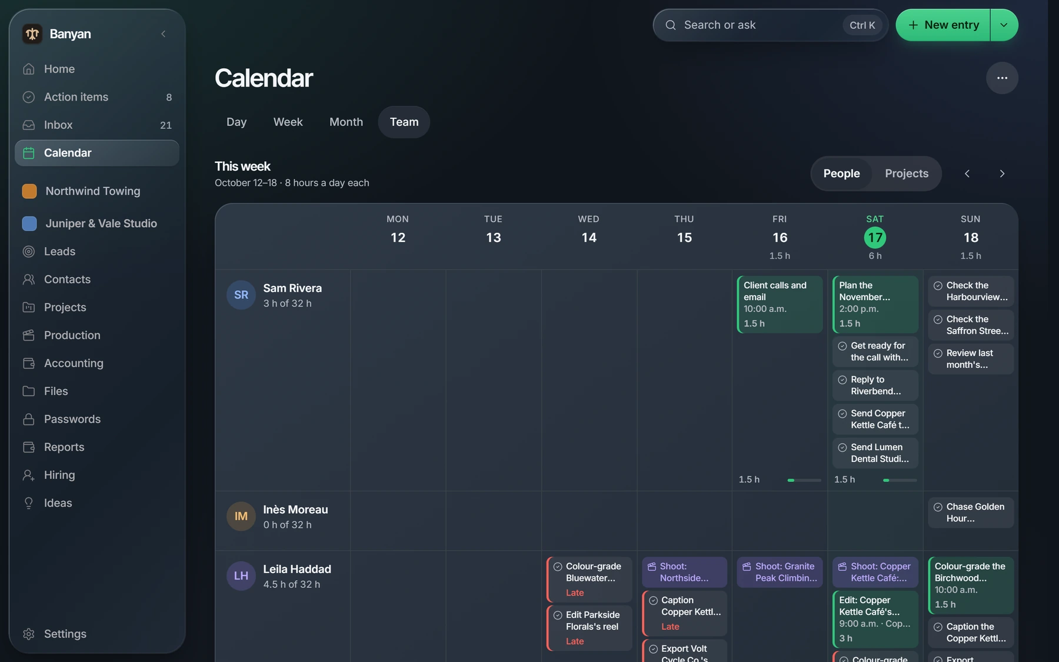Open the Inbox tray icon

[28, 125]
